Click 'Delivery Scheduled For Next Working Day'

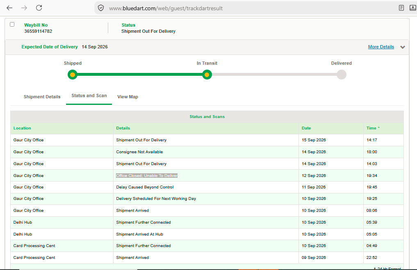coord(156,199)
